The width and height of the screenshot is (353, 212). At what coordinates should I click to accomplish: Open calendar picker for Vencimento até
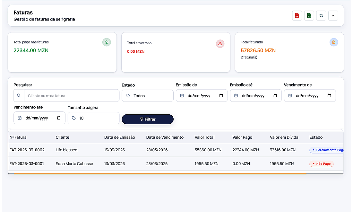pos(59,118)
